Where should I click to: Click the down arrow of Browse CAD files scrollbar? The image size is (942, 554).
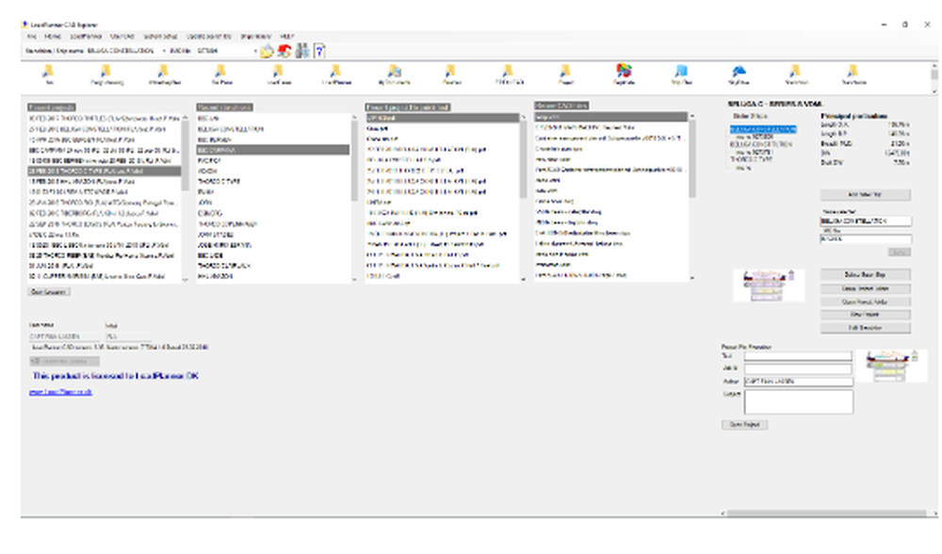click(x=692, y=278)
